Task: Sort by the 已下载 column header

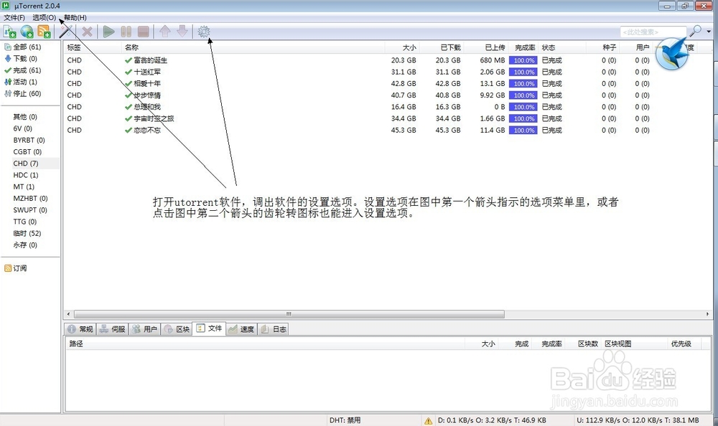Action: click(451, 47)
